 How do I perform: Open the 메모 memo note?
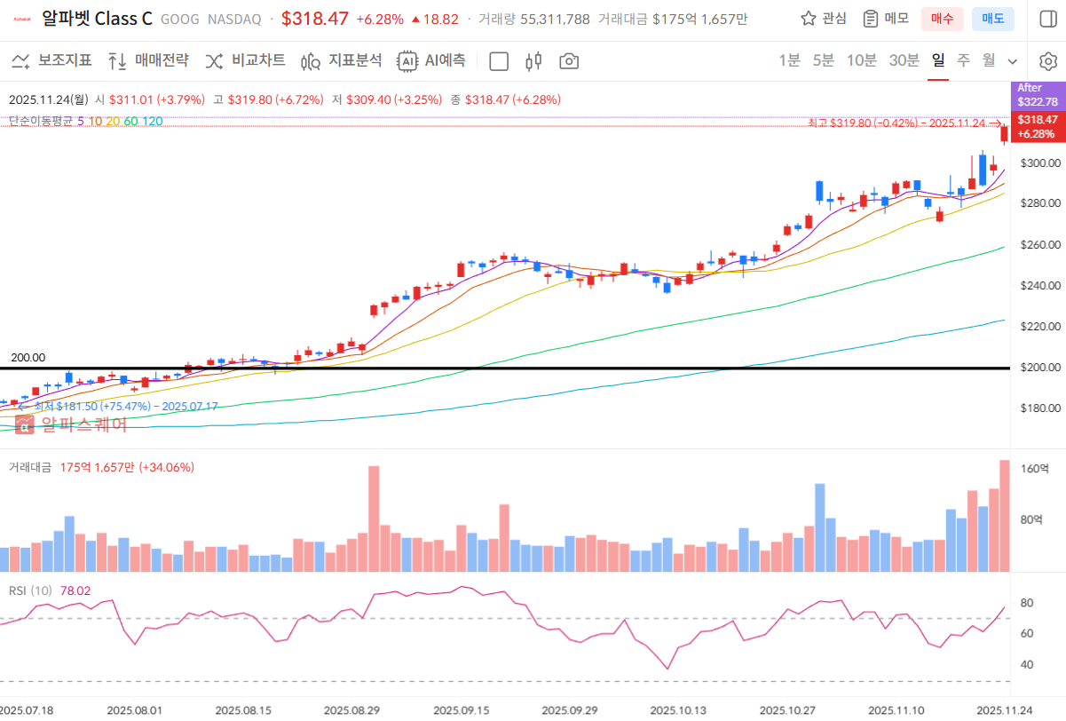[x=886, y=19]
